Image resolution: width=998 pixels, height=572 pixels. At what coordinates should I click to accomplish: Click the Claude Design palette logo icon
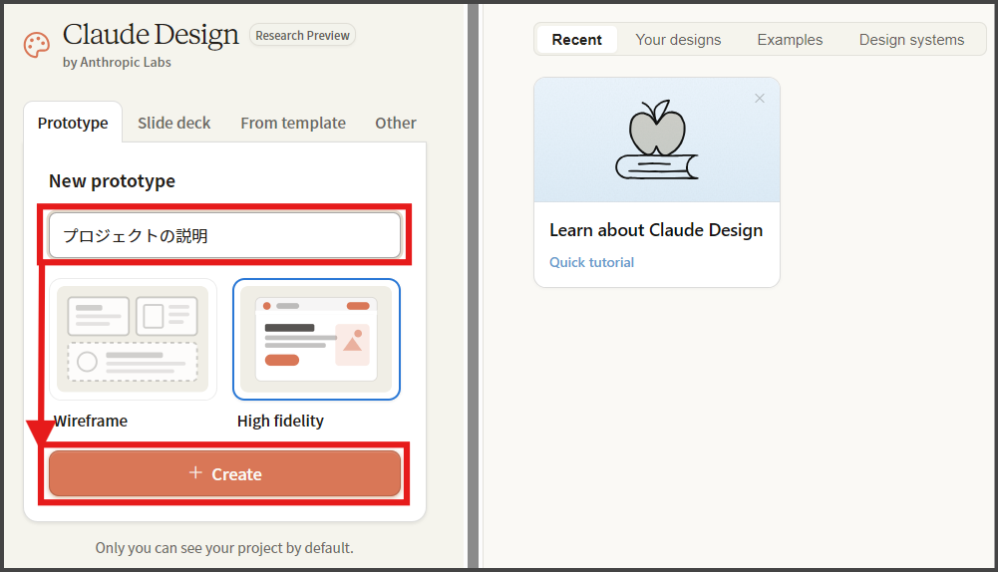(37, 45)
